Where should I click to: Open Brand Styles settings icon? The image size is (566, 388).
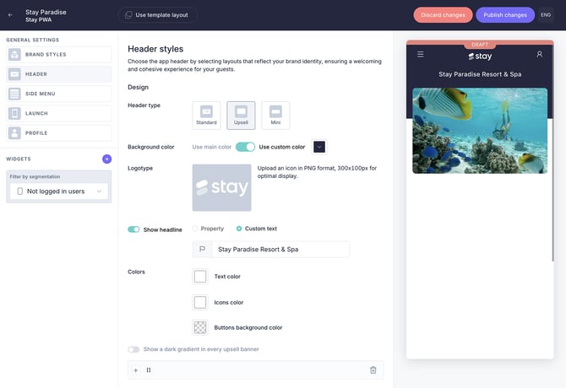(x=14, y=54)
